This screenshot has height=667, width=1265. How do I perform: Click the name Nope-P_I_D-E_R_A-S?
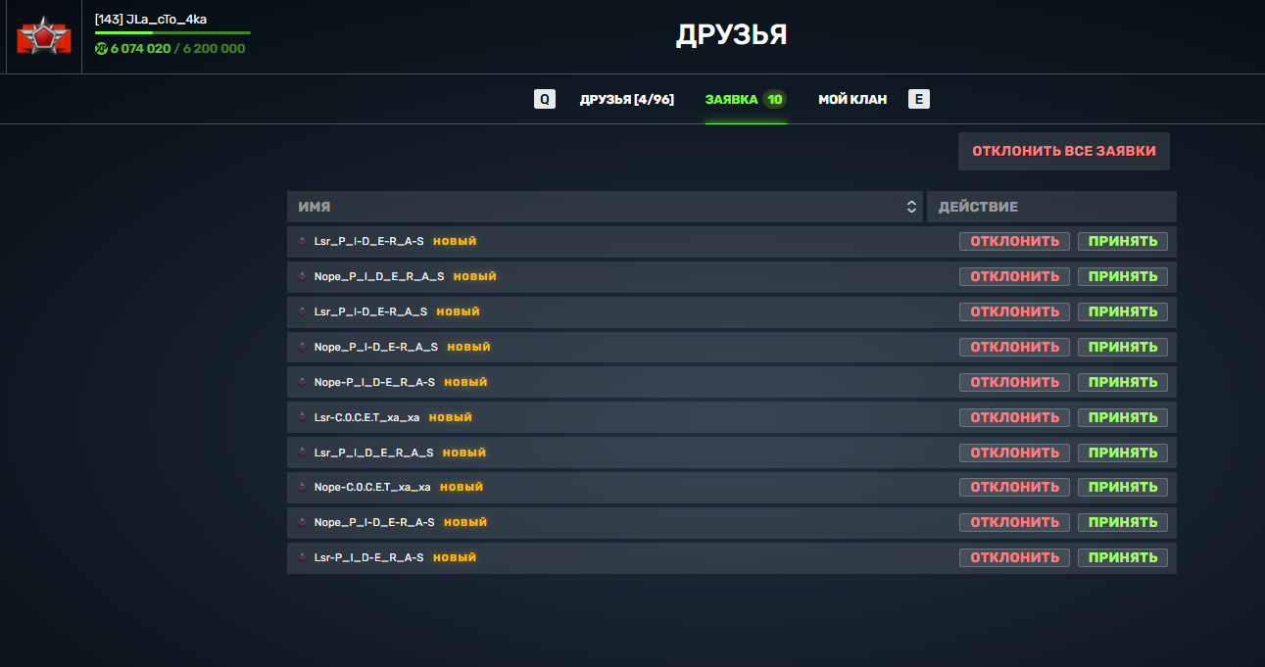coord(374,382)
